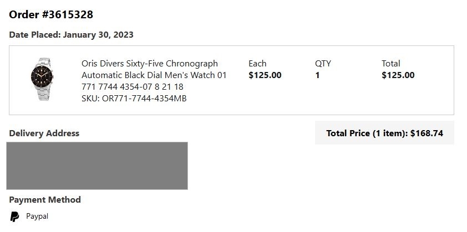Screen dimensions: 467x232
Task: Click the PayPal logo icon
Action: (14, 216)
